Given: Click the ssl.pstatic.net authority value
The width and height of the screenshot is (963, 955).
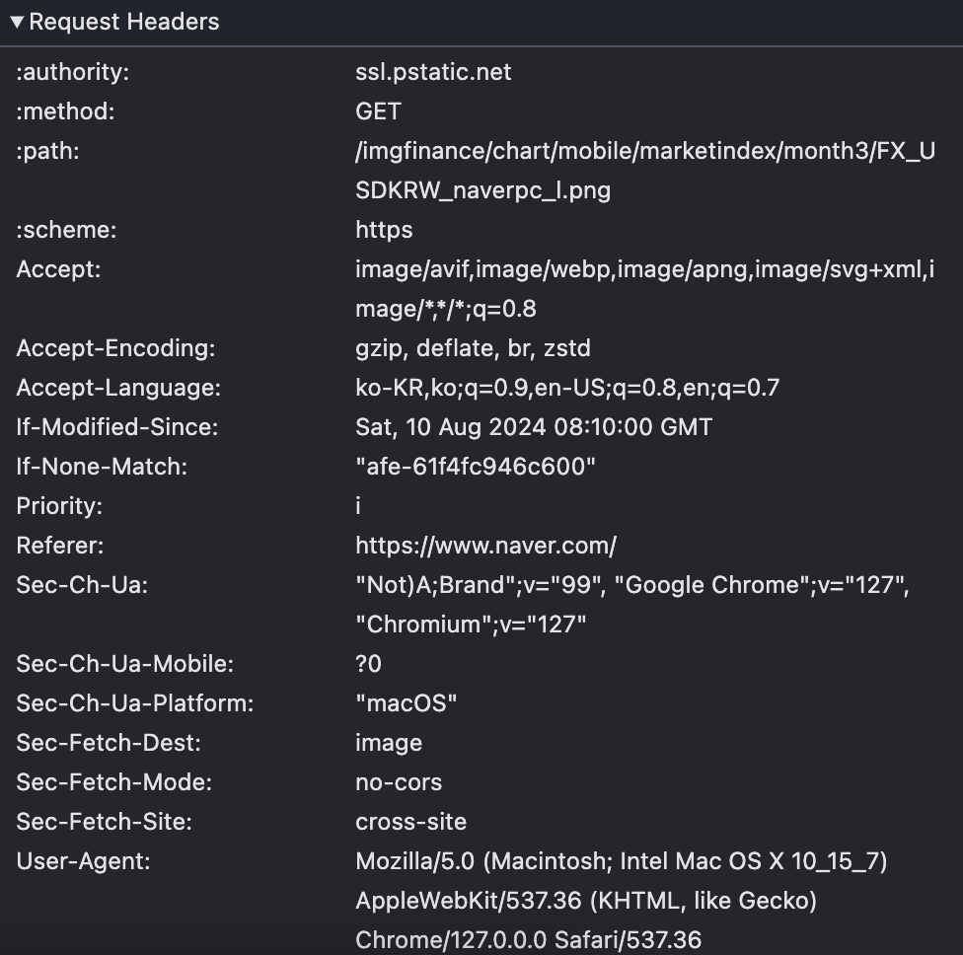Looking at the screenshot, I should [x=433, y=72].
